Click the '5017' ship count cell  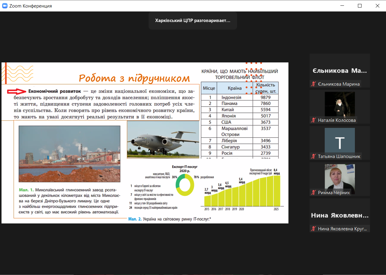pyautogui.click(x=265, y=116)
